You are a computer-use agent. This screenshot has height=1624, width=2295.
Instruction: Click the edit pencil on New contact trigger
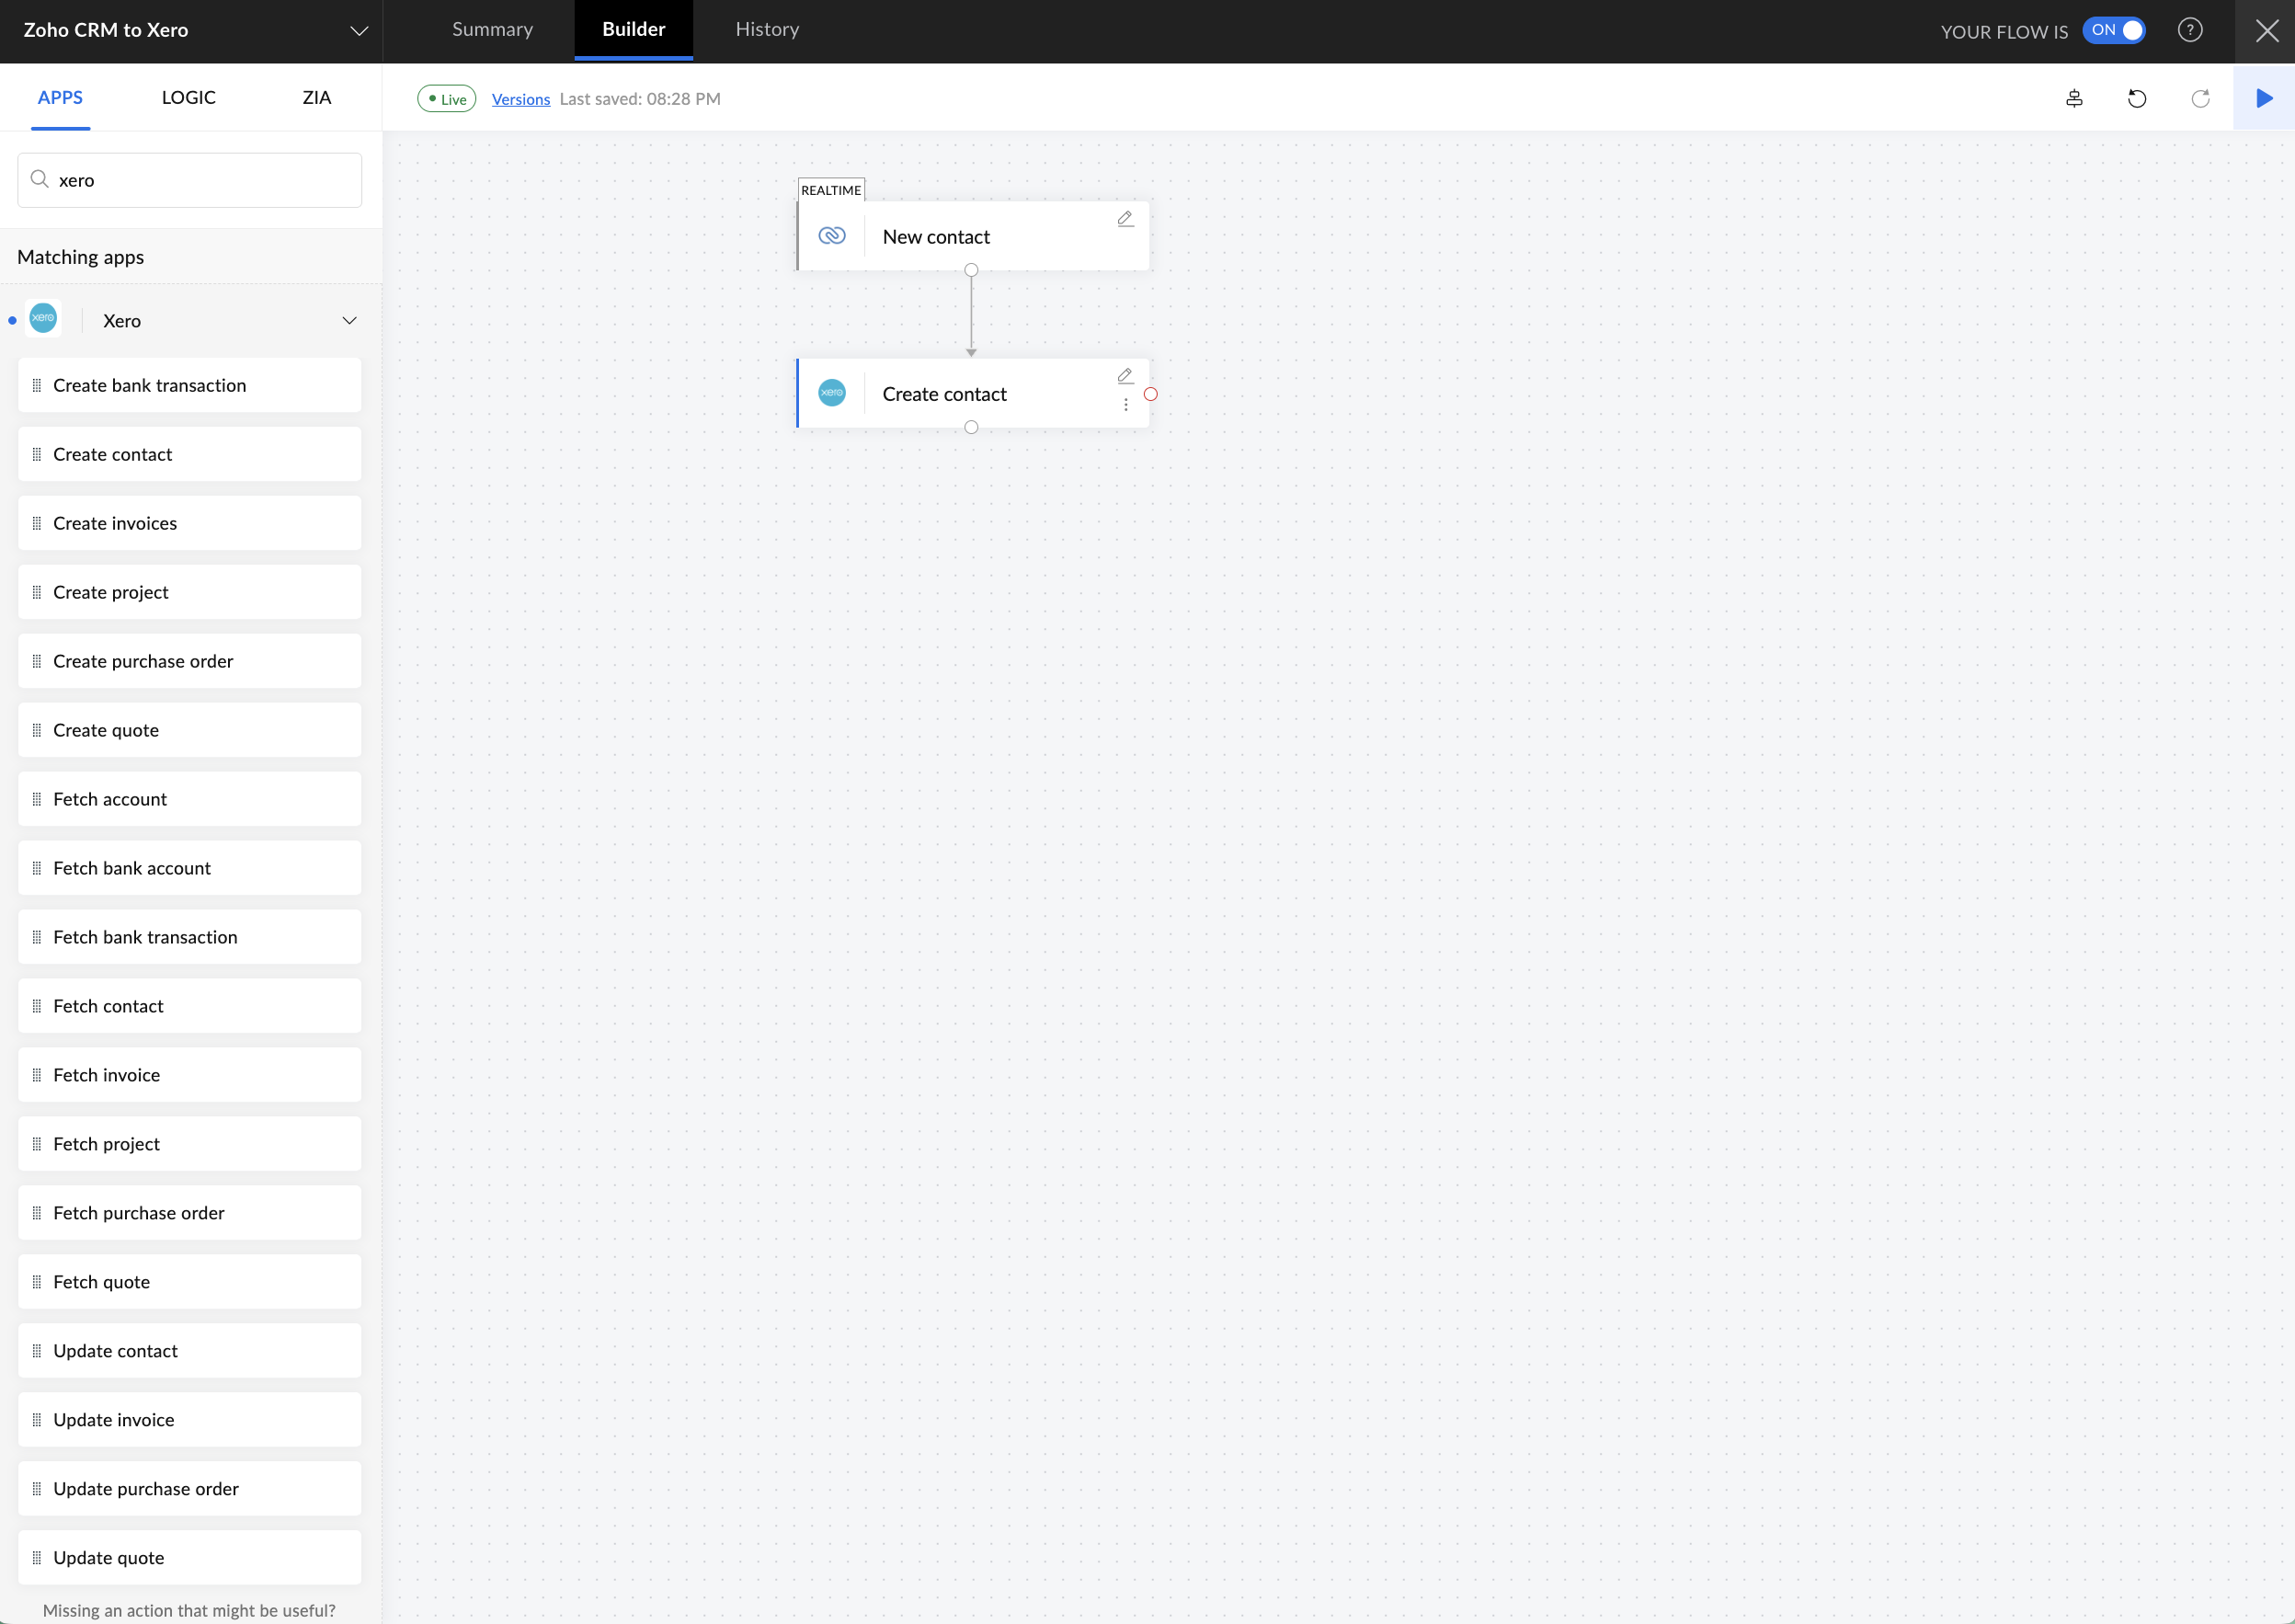tap(1125, 218)
